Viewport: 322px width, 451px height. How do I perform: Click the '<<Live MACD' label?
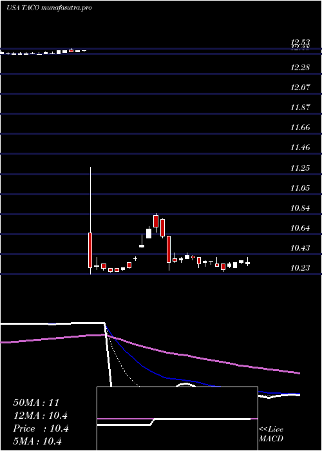click(x=271, y=434)
